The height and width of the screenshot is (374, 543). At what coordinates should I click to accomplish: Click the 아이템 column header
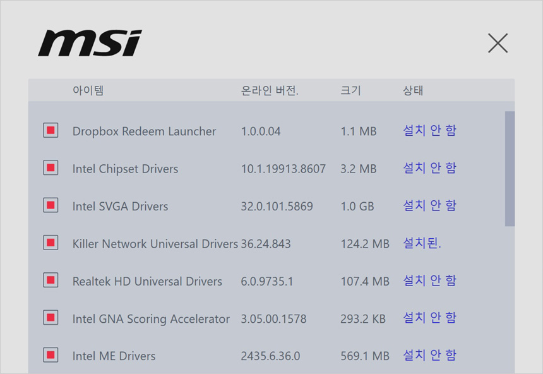(88, 90)
